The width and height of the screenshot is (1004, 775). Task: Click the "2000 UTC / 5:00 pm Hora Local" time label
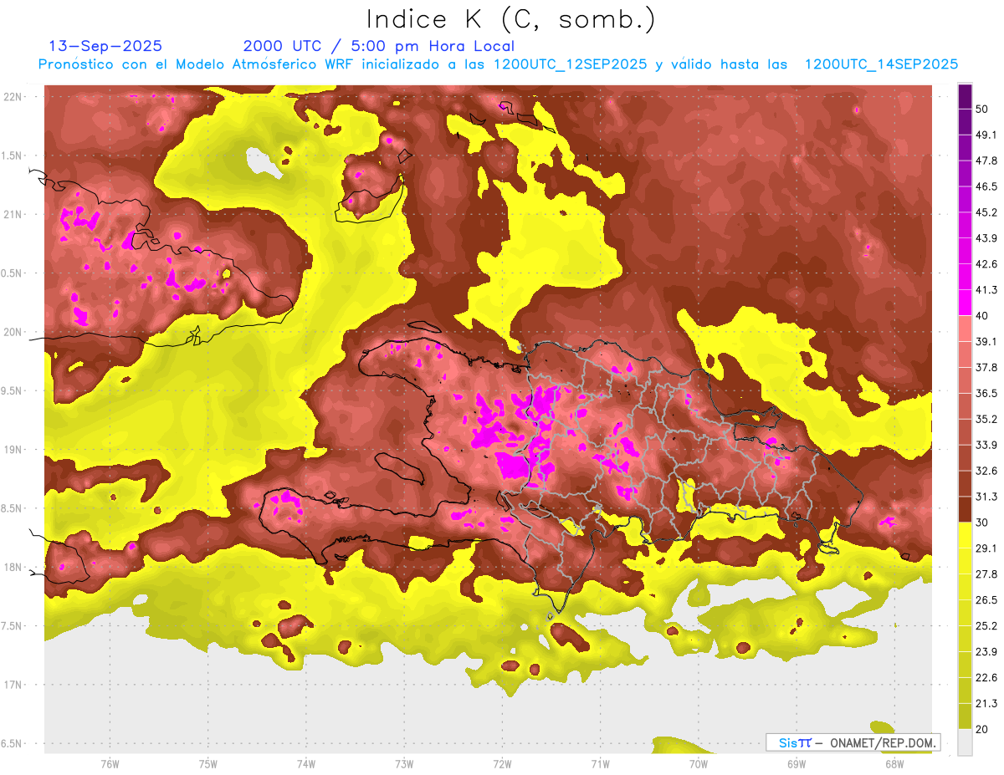click(378, 46)
